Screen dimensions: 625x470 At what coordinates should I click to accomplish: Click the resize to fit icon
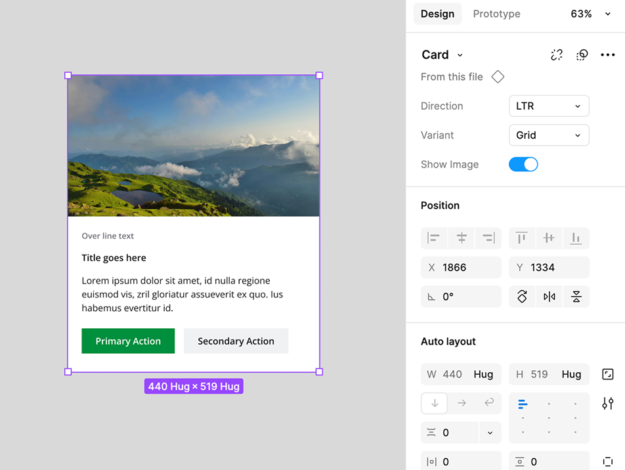[607, 374]
